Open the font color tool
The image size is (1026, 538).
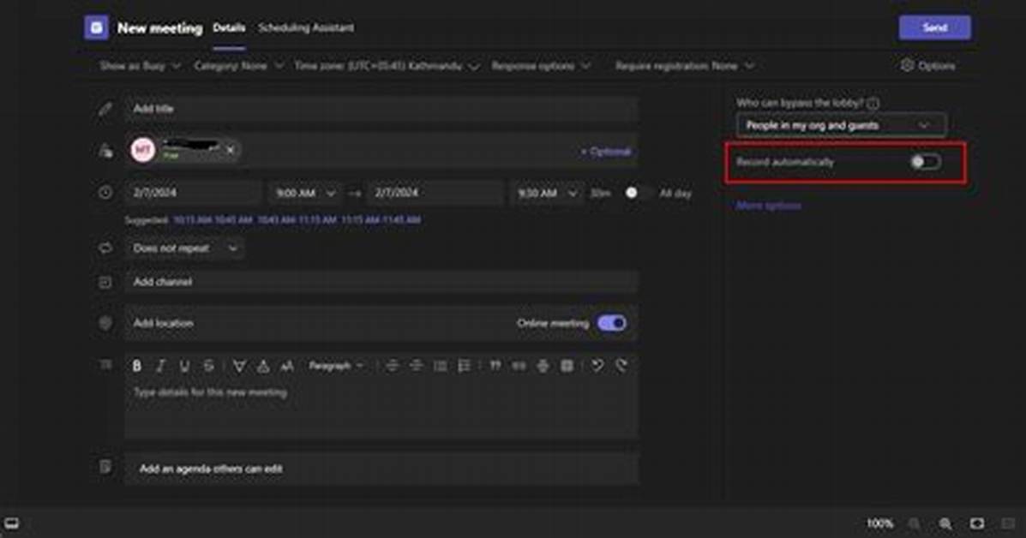coord(263,366)
